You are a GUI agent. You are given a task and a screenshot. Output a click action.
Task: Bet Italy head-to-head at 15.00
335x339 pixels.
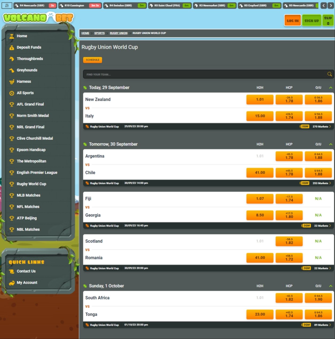point(260,116)
